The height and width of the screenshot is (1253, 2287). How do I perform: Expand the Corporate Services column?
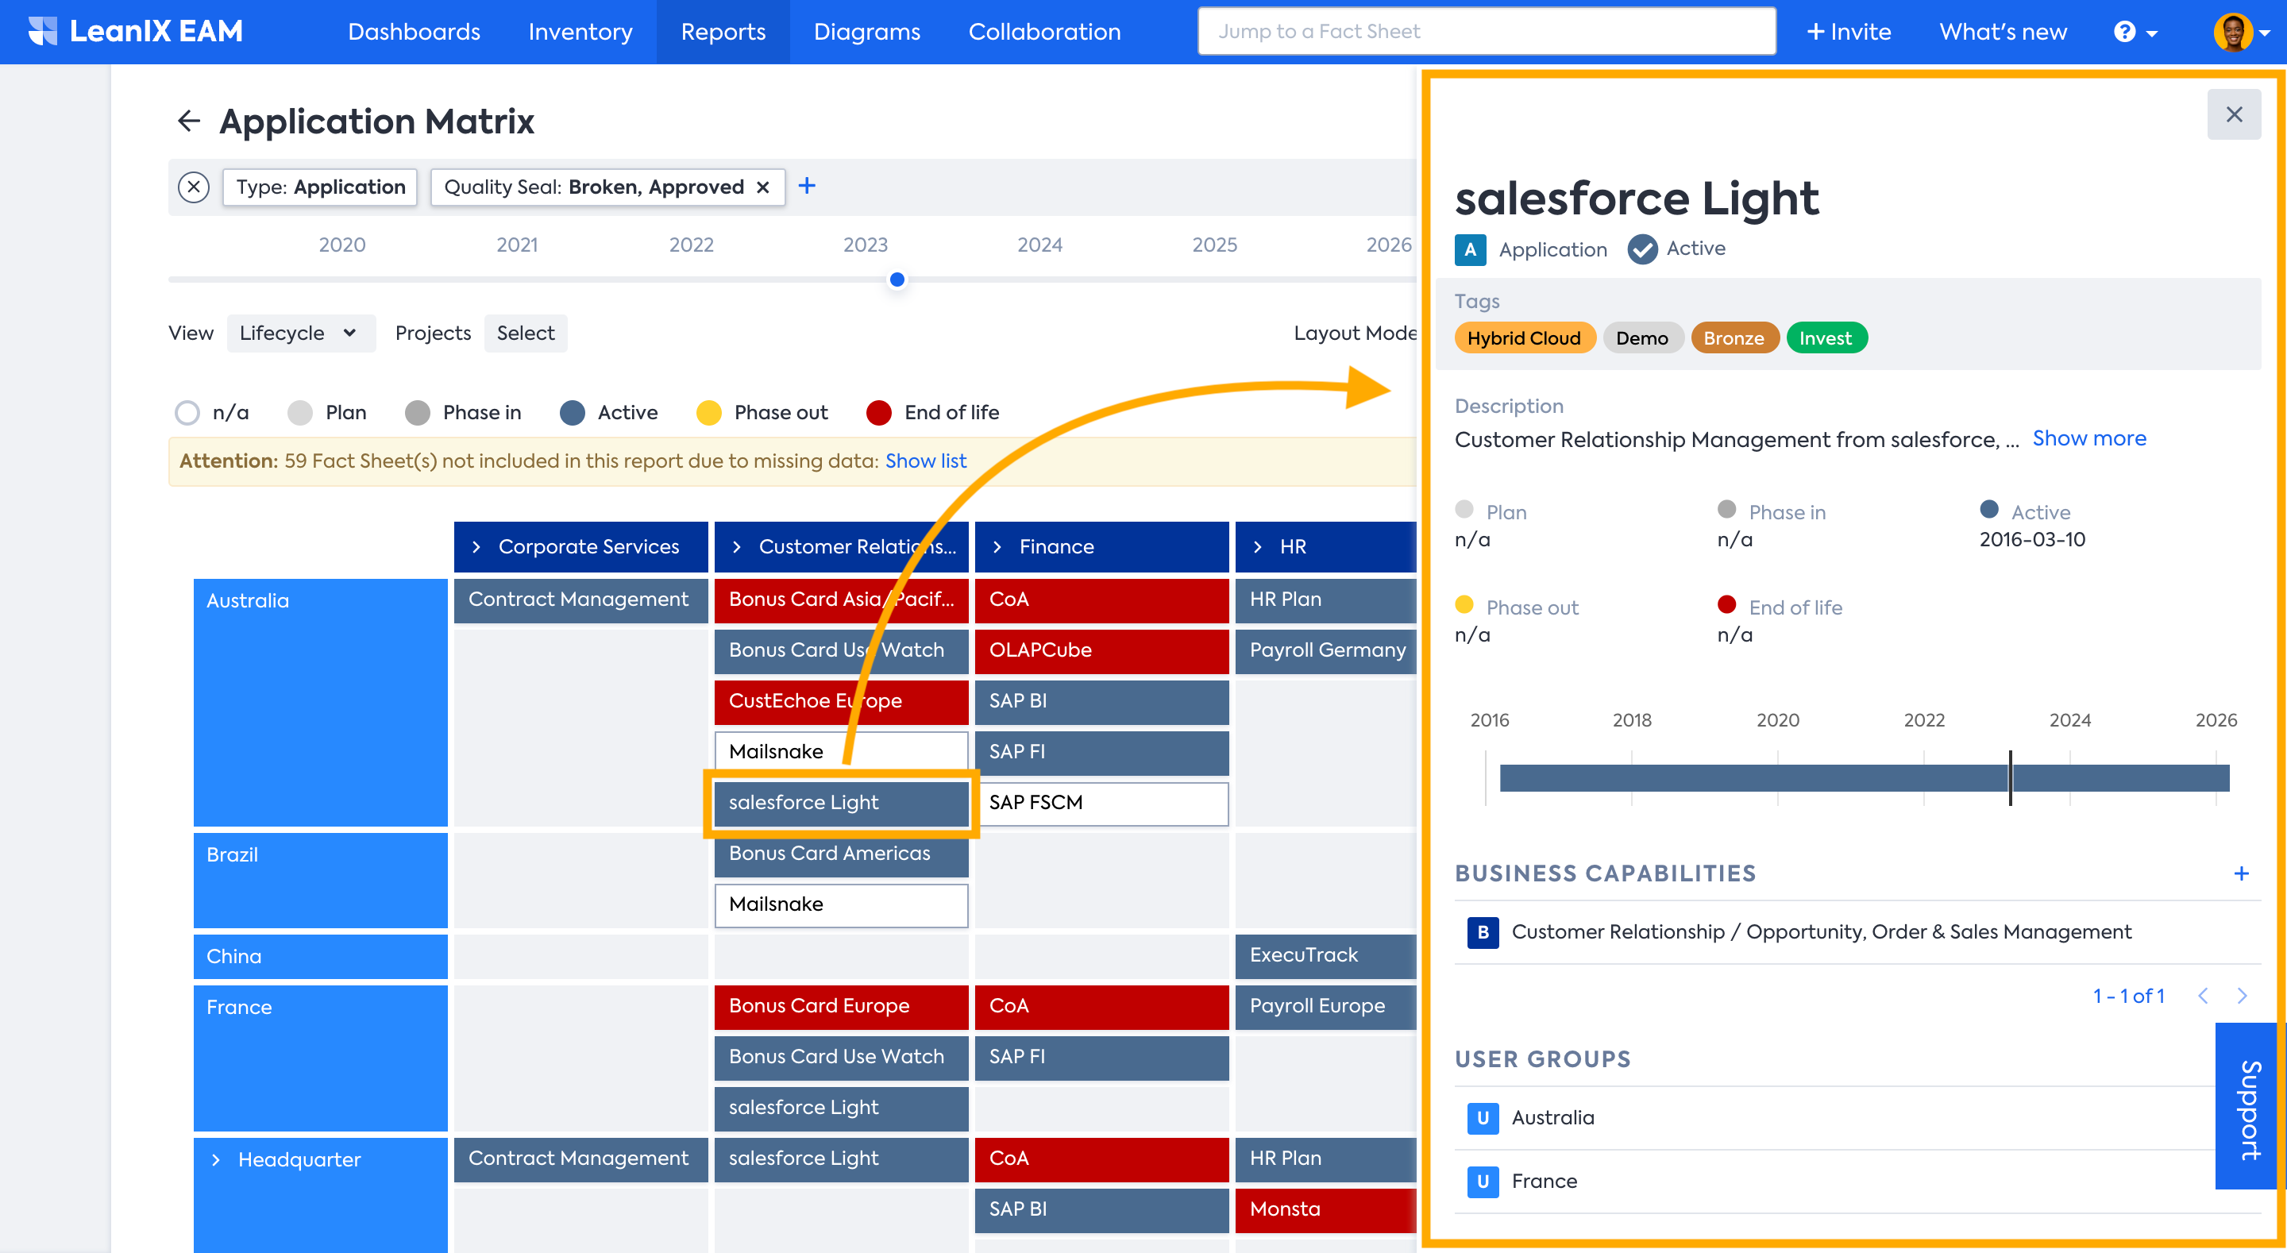coord(476,547)
